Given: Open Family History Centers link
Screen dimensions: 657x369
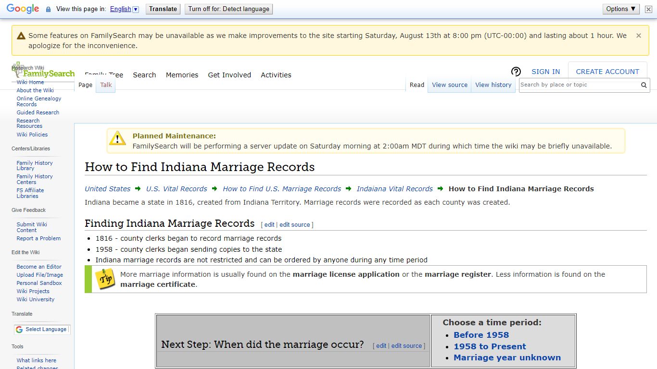Looking at the screenshot, I should 35,179.
